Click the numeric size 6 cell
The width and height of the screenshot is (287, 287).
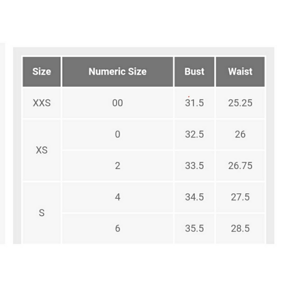point(118,228)
